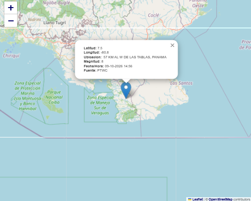
Task: Click the Llano Tugrí map label
Action: pyautogui.click(x=55, y=23)
